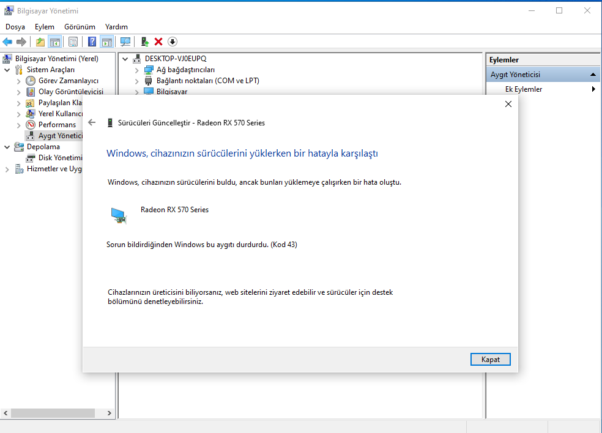Viewport: 602px width, 433px height.
Task: Collapse the DESKTOP-VJ0EUPQ device tree
Action: tap(125, 59)
